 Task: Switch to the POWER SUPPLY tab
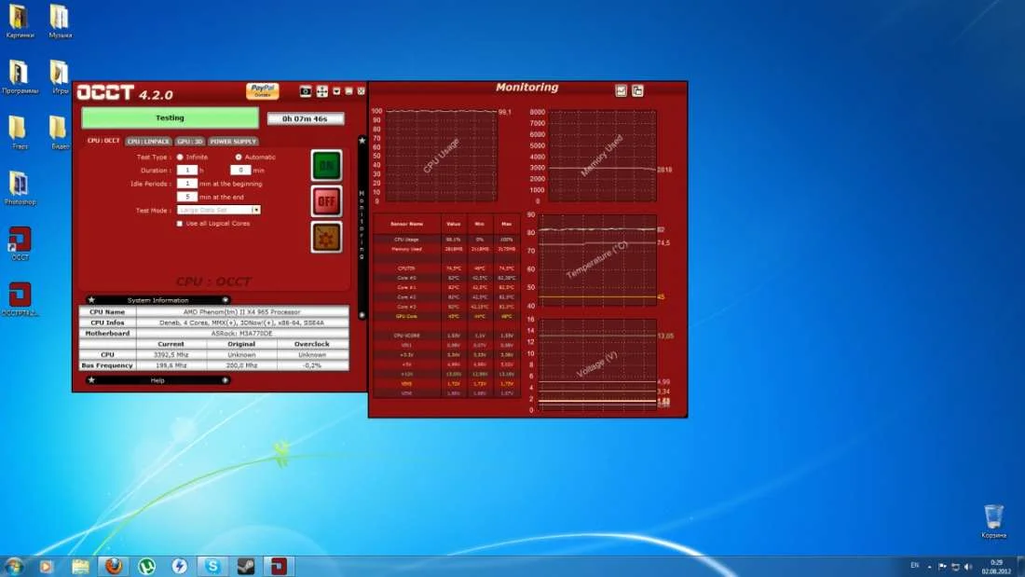(x=233, y=142)
